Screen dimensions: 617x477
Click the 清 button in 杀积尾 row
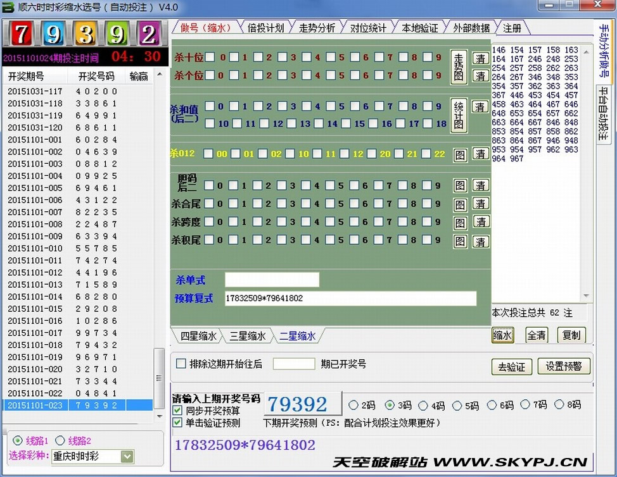coord(481,241)
